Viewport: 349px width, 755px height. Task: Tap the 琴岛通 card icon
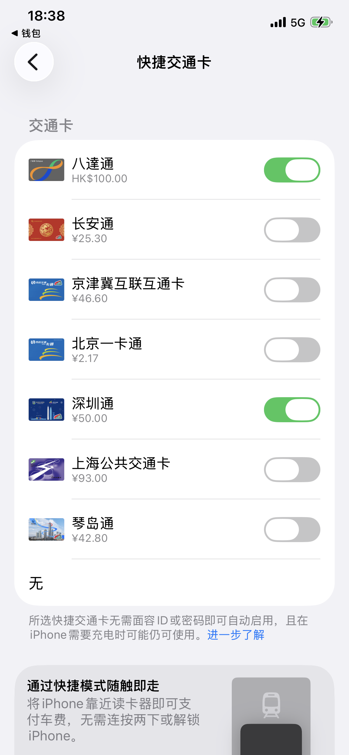click(x=46, y=530)
